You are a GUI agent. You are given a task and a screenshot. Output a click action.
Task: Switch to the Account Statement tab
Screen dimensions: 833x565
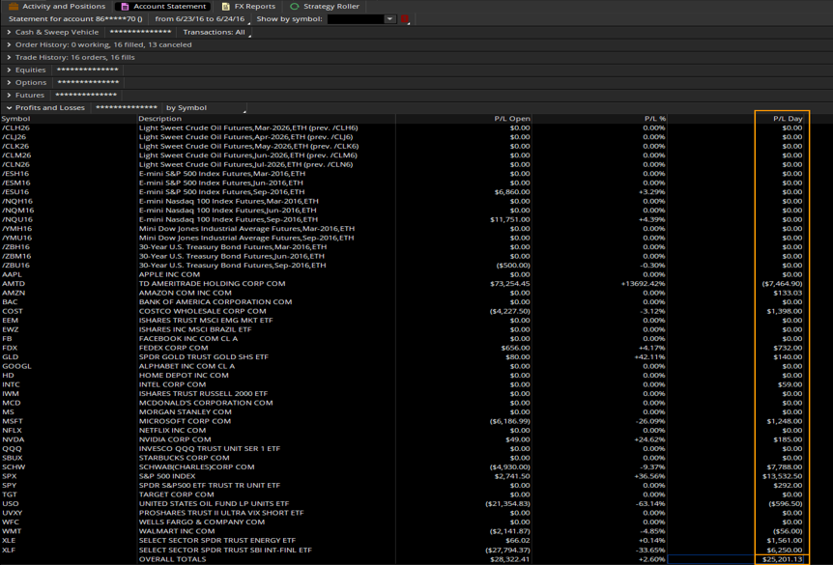tap(163, 7)
